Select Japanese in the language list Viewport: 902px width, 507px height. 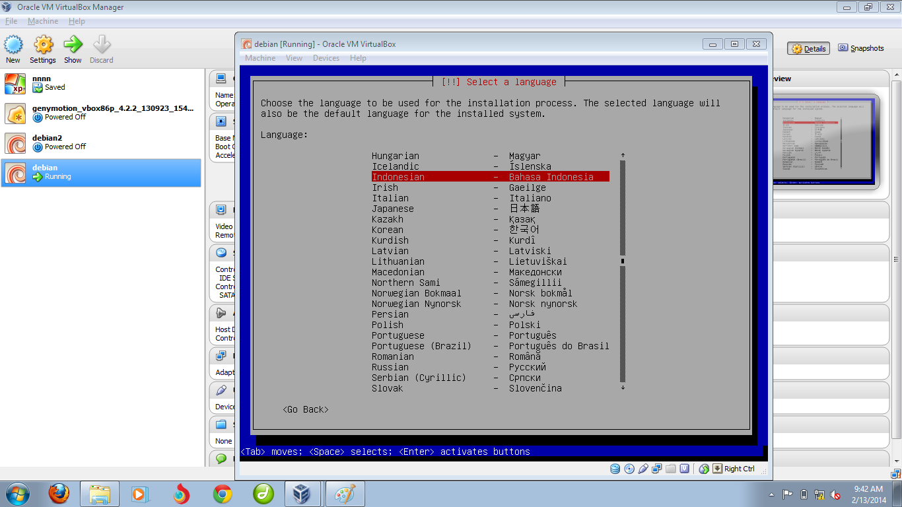490,209
